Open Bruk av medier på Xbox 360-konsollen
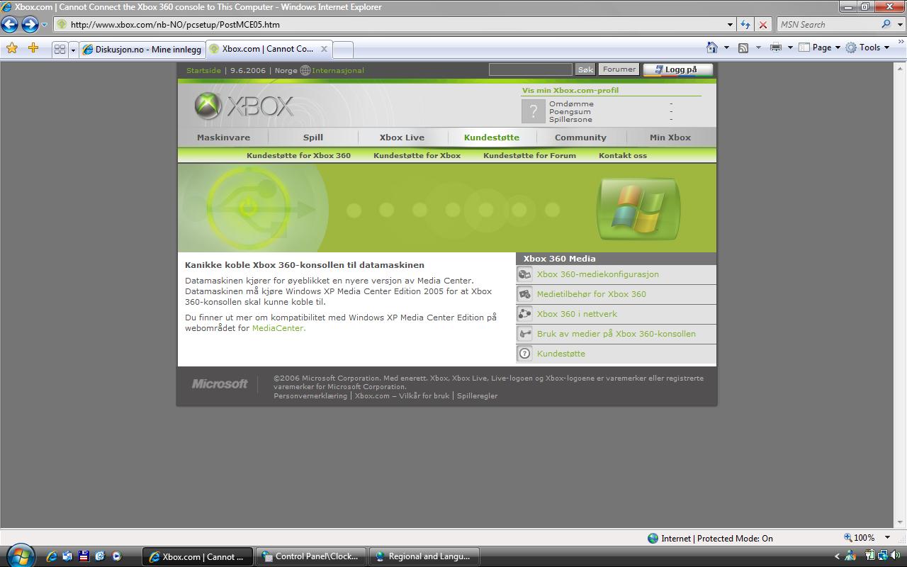The height and width of the screenshot is (567, 907). click(x=616, y=334)
